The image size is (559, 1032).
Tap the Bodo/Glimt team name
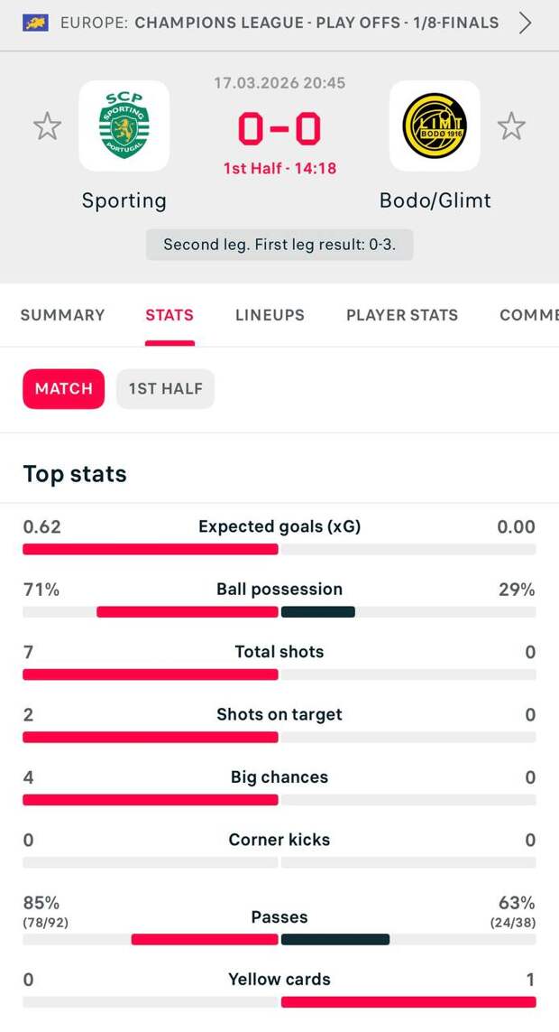(x=435, y=200)
